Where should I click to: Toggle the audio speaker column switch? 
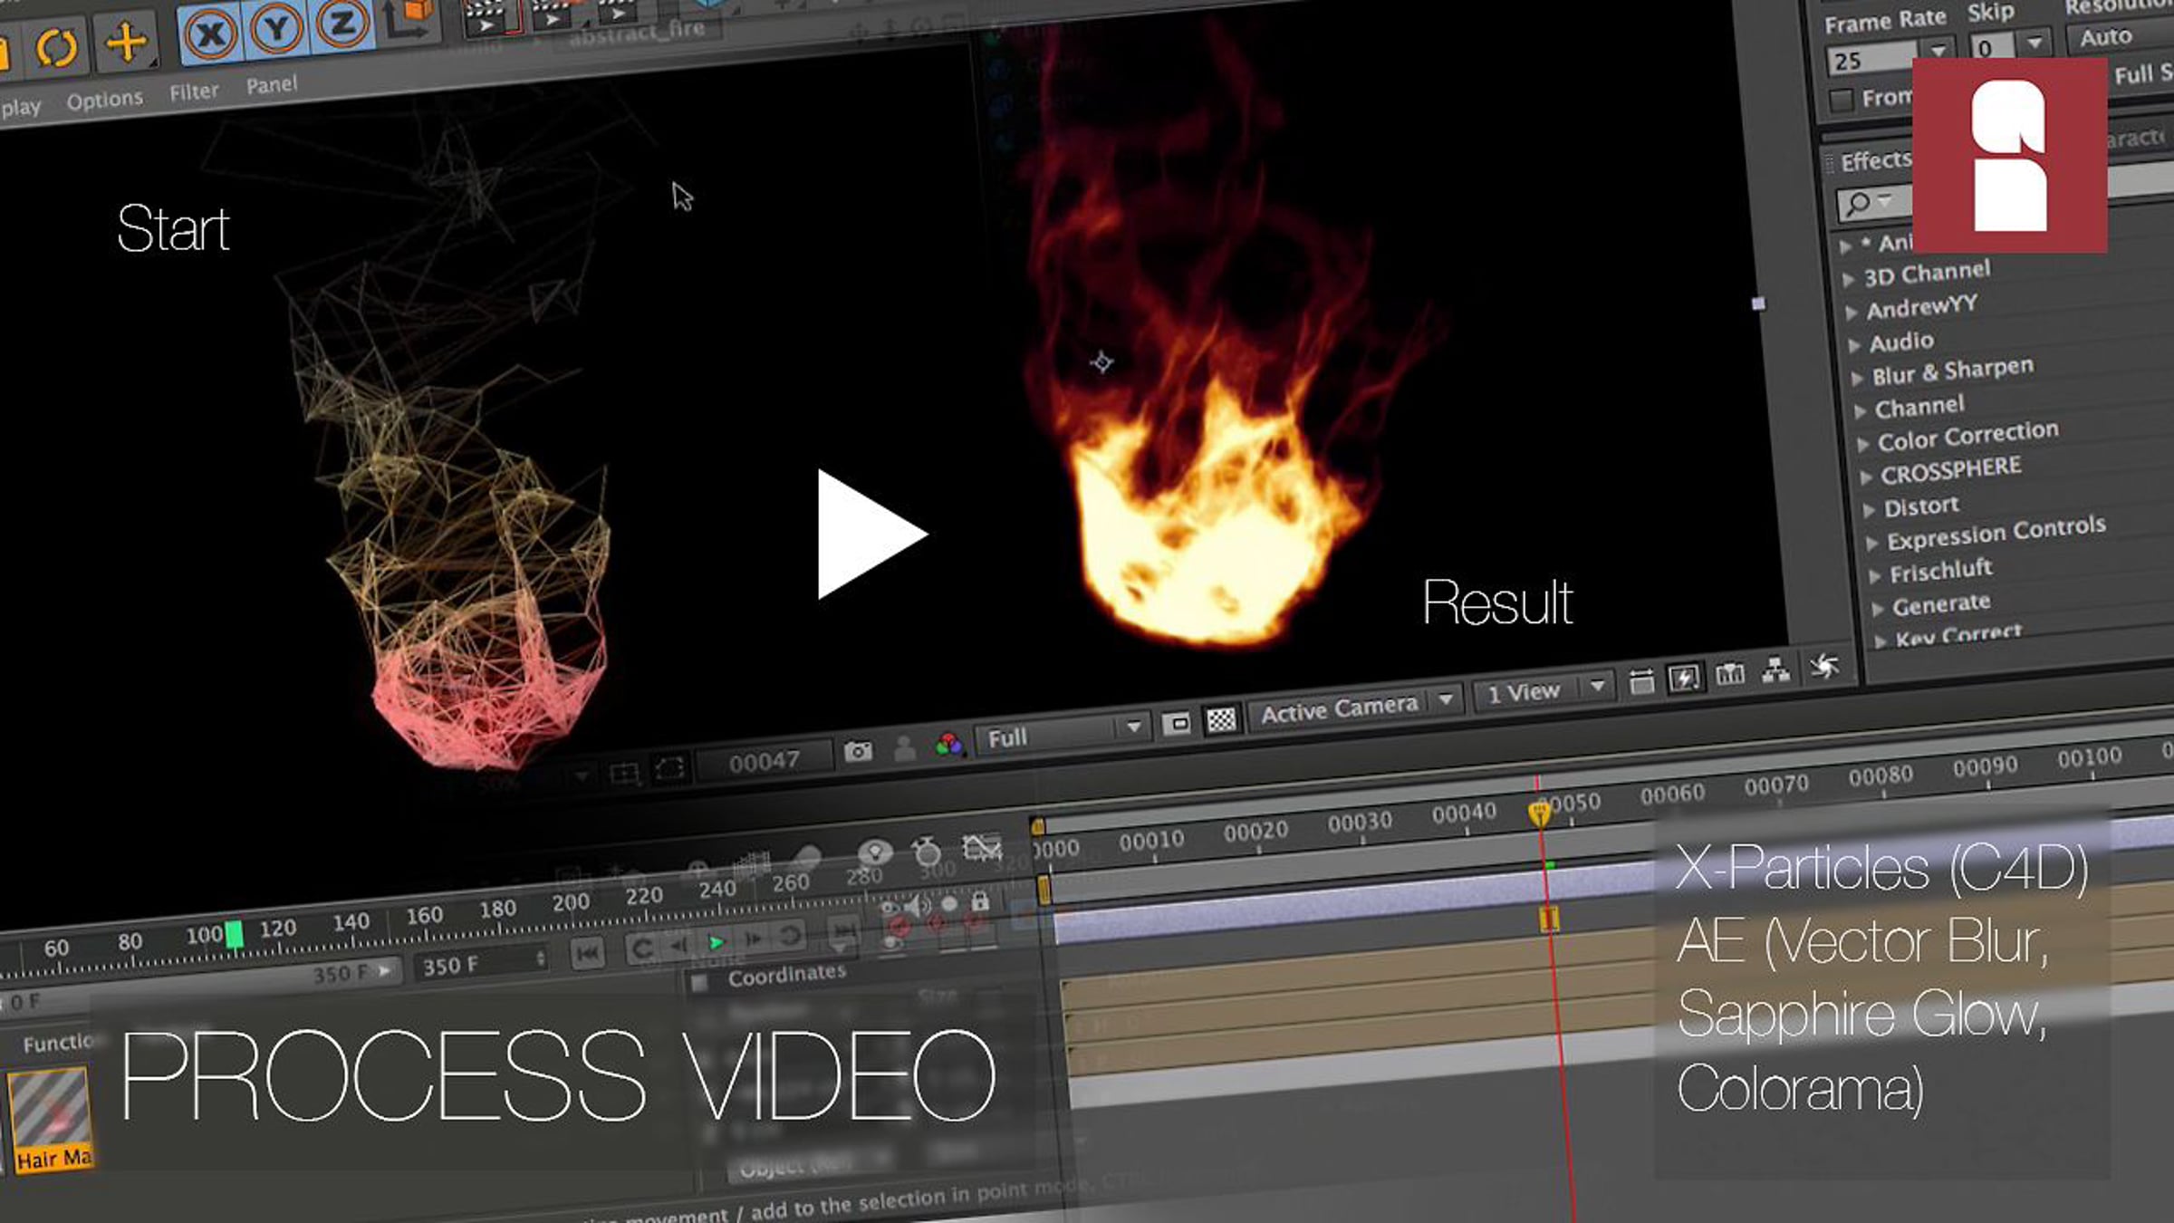tap(919, 905)
